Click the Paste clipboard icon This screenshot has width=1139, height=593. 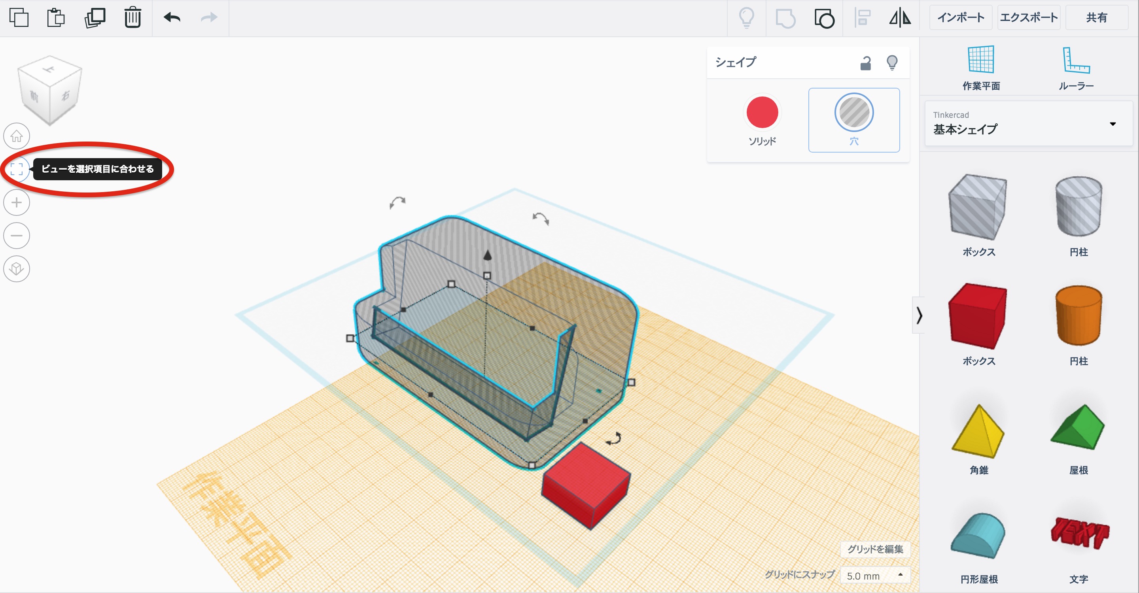(x=56, y=18)
